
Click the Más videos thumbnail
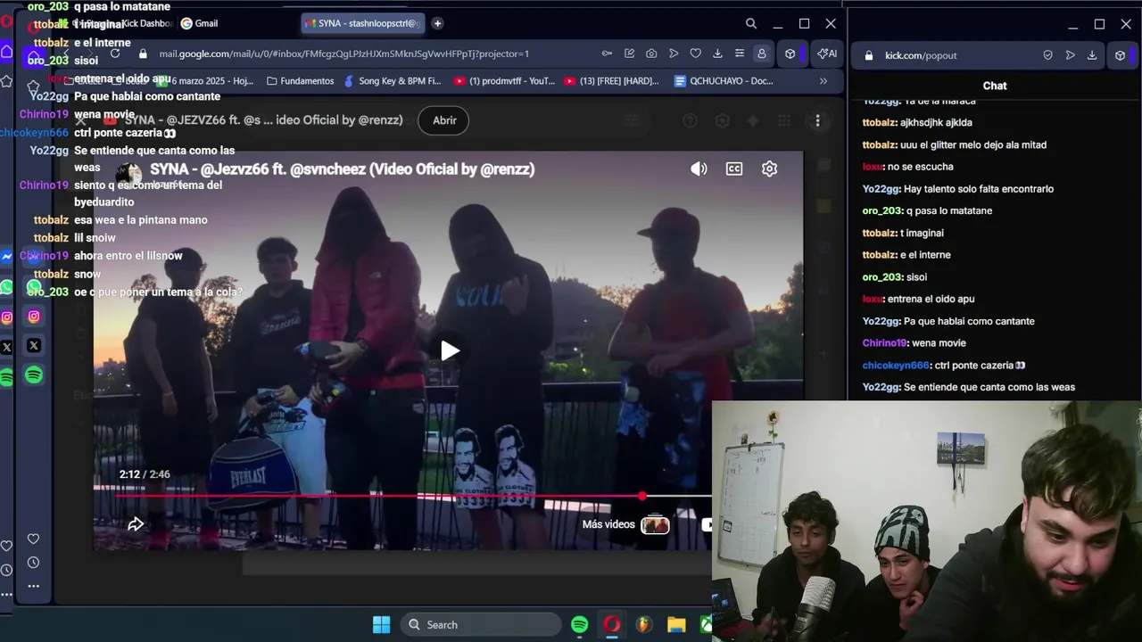pyautogui.click(x=655, y=524)
